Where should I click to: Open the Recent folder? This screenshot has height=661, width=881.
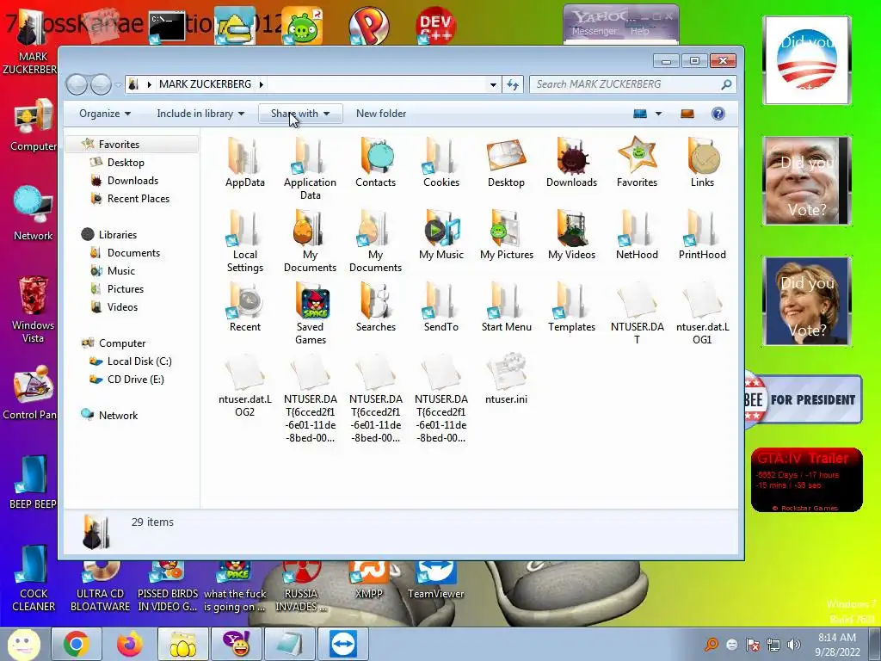click(x=244, y=307)
